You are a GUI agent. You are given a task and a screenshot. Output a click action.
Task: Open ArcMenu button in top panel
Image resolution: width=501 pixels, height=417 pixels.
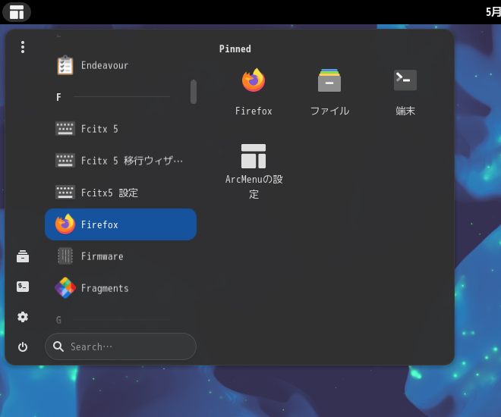pyautogui.click(x=17, y=12)
